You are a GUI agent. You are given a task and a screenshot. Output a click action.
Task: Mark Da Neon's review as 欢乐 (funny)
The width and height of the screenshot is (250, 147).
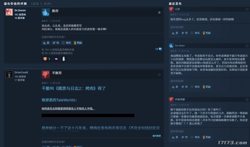[x=195, y=87]
